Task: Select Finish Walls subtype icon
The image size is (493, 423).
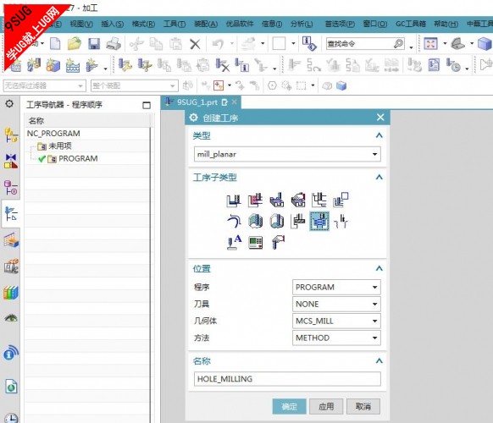Action: click(255, 221)
